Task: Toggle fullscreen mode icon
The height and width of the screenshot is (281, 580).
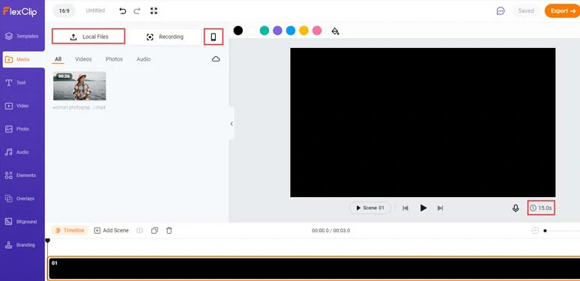Action: coord(154,11)
